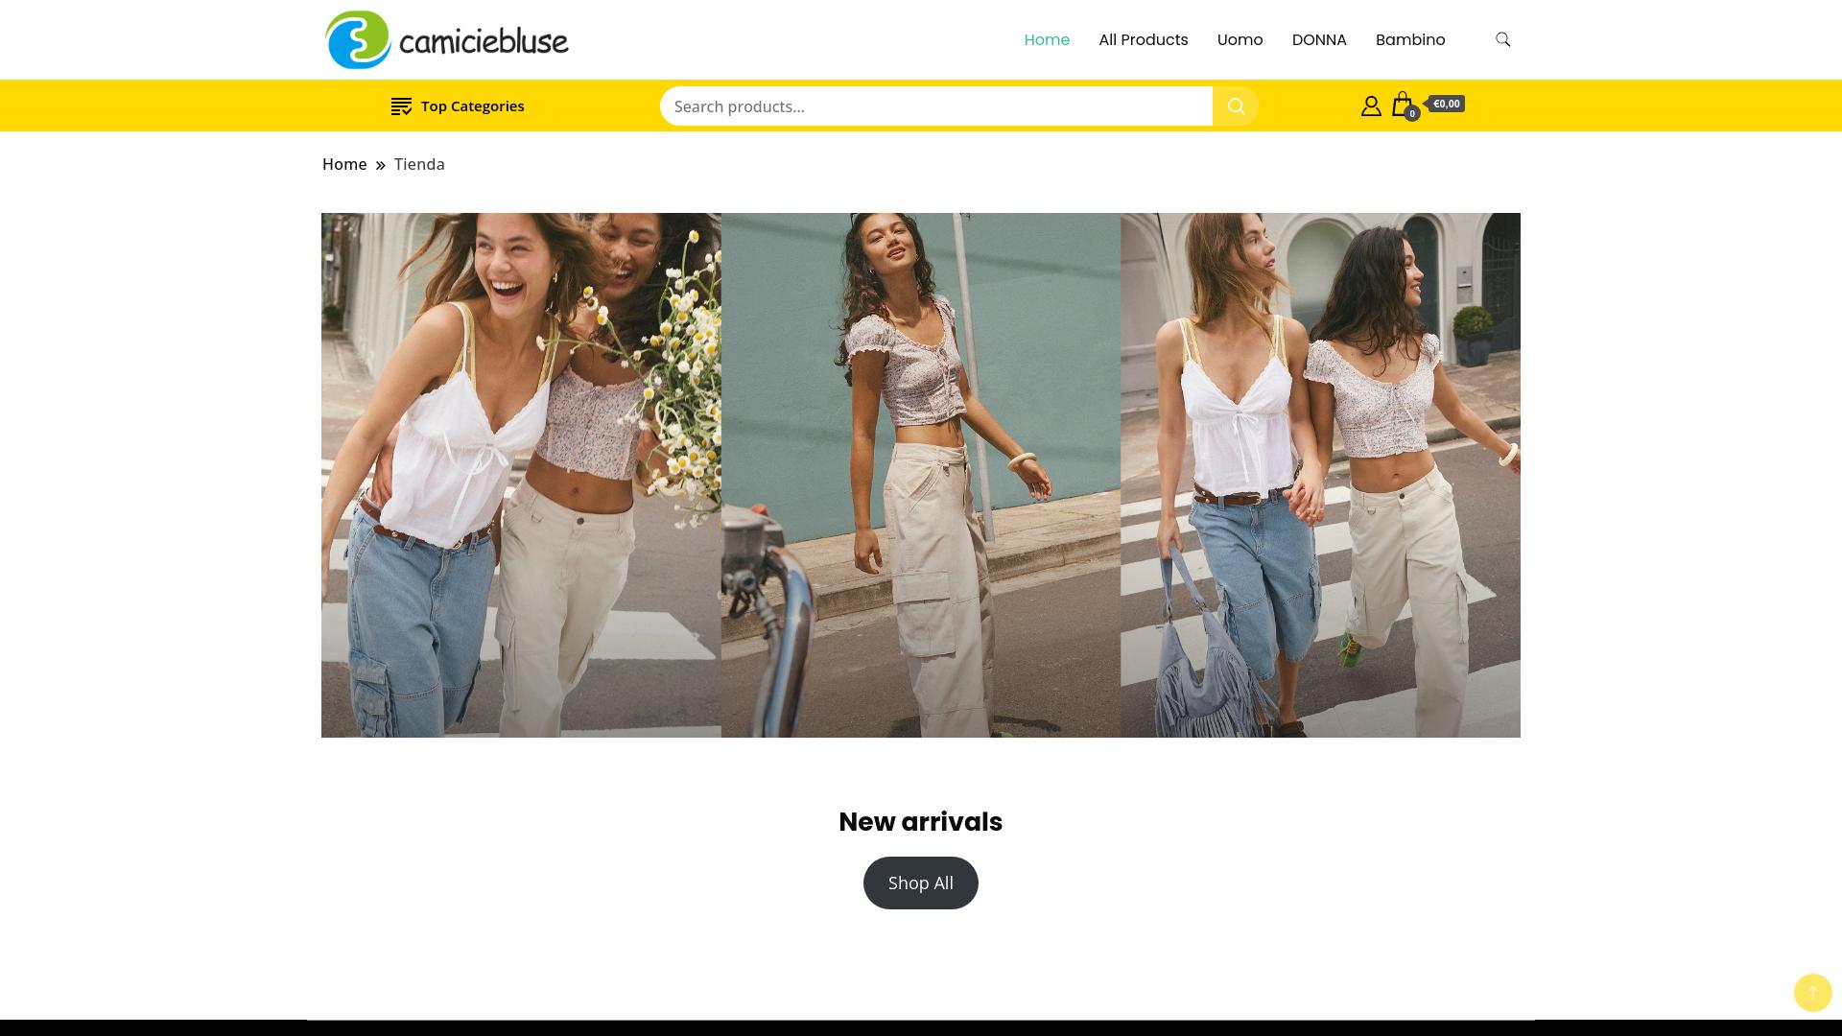Click the Shop All button
Image resolution: width=1842 pixels, height=1036 pixels.
click(x=921, y=883)
